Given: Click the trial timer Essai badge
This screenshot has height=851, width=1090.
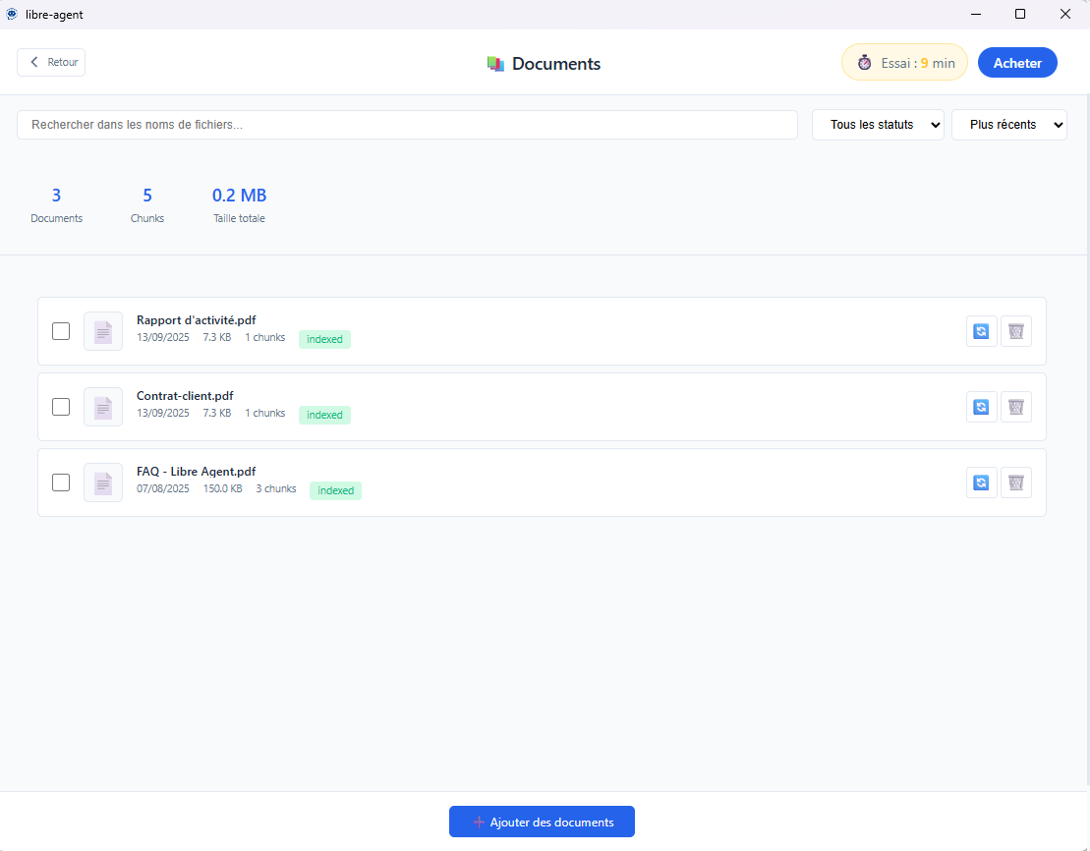Looking at the screenshot, I should [904, 63].
